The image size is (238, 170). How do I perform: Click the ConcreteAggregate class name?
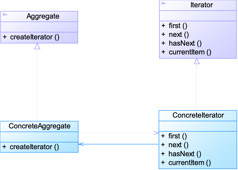click(39, 126)
